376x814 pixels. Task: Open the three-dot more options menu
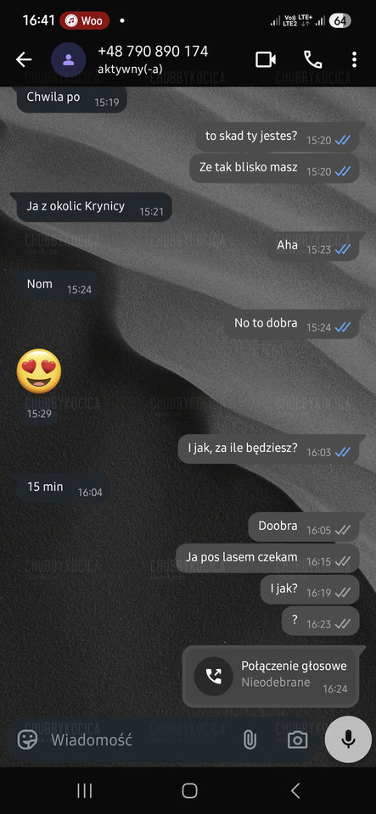pos(354,59)
